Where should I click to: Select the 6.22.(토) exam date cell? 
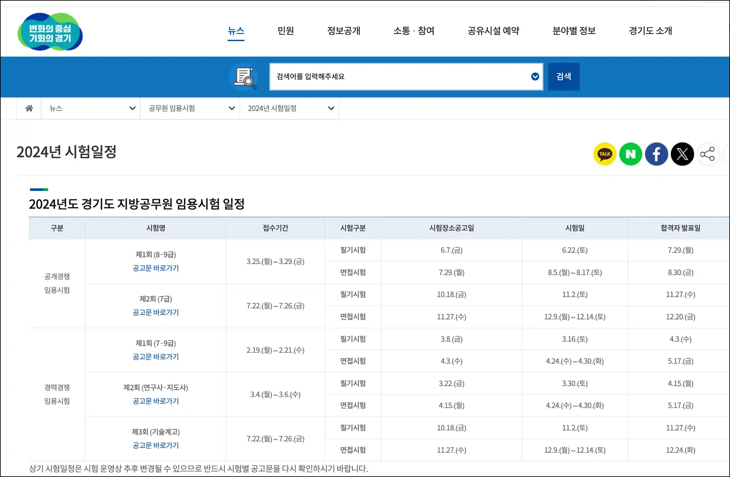click(574, 250)
